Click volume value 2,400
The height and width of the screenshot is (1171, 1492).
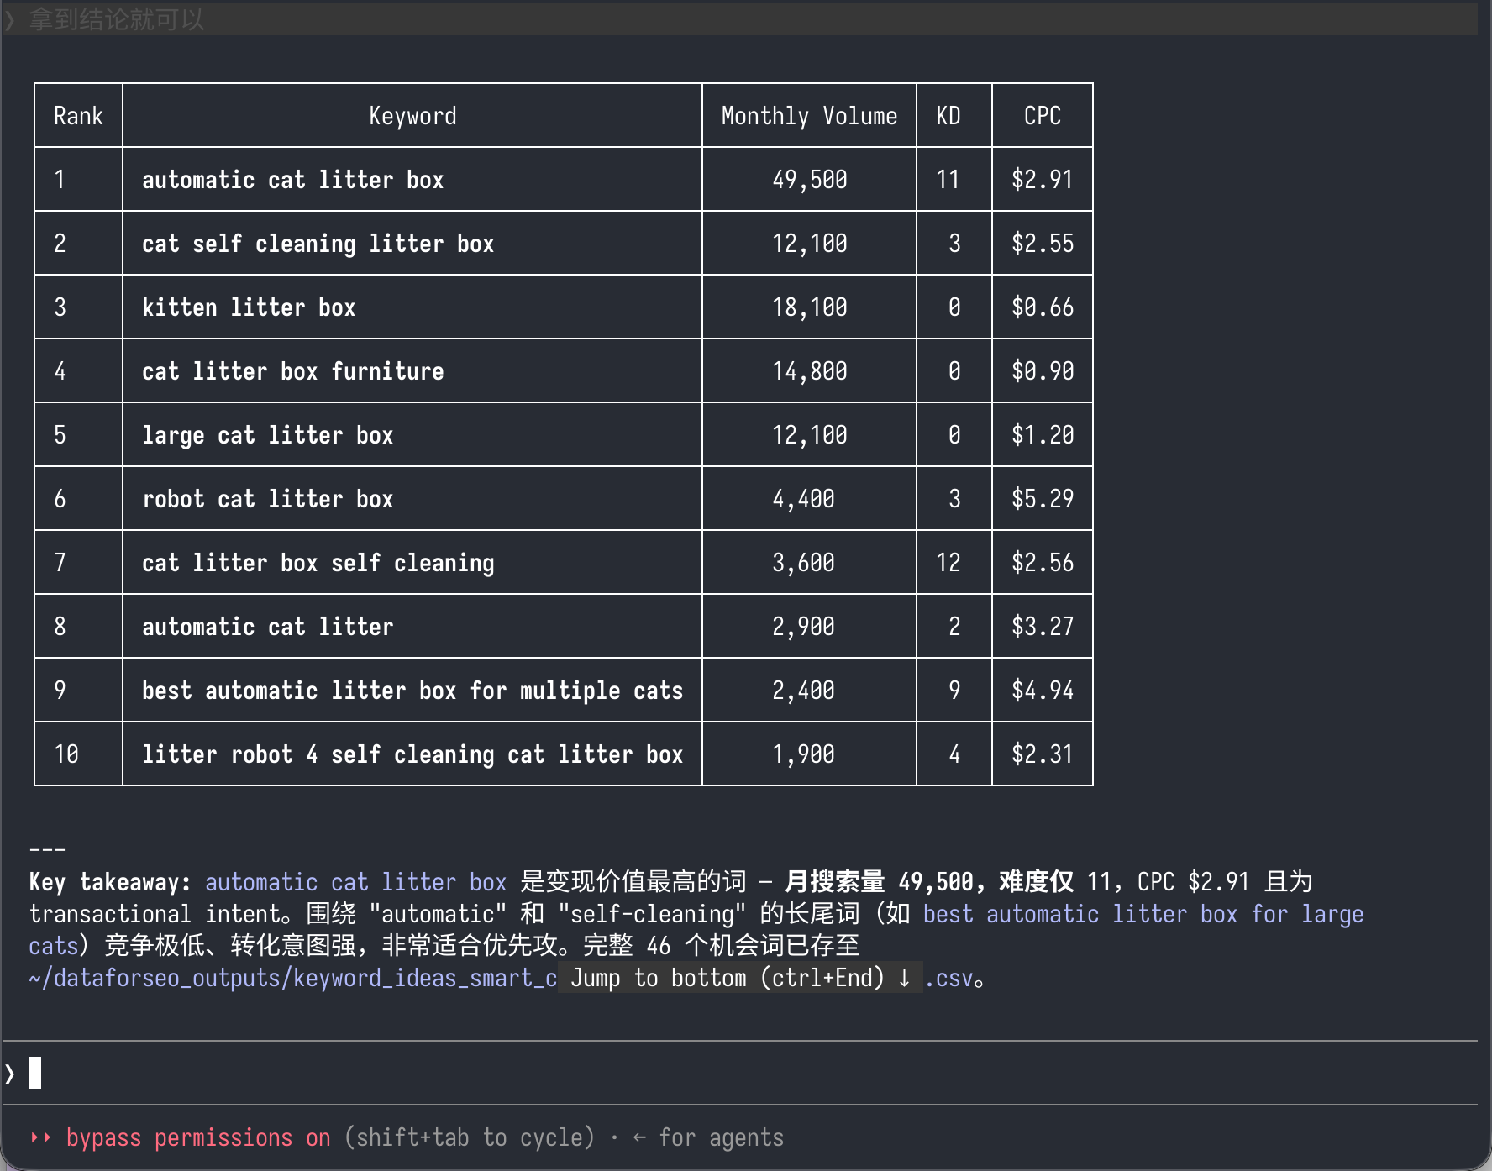pyautogui.click(x=803, y=691)
